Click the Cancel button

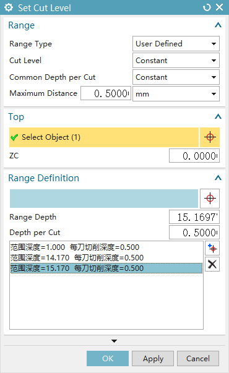pos(198,359)
